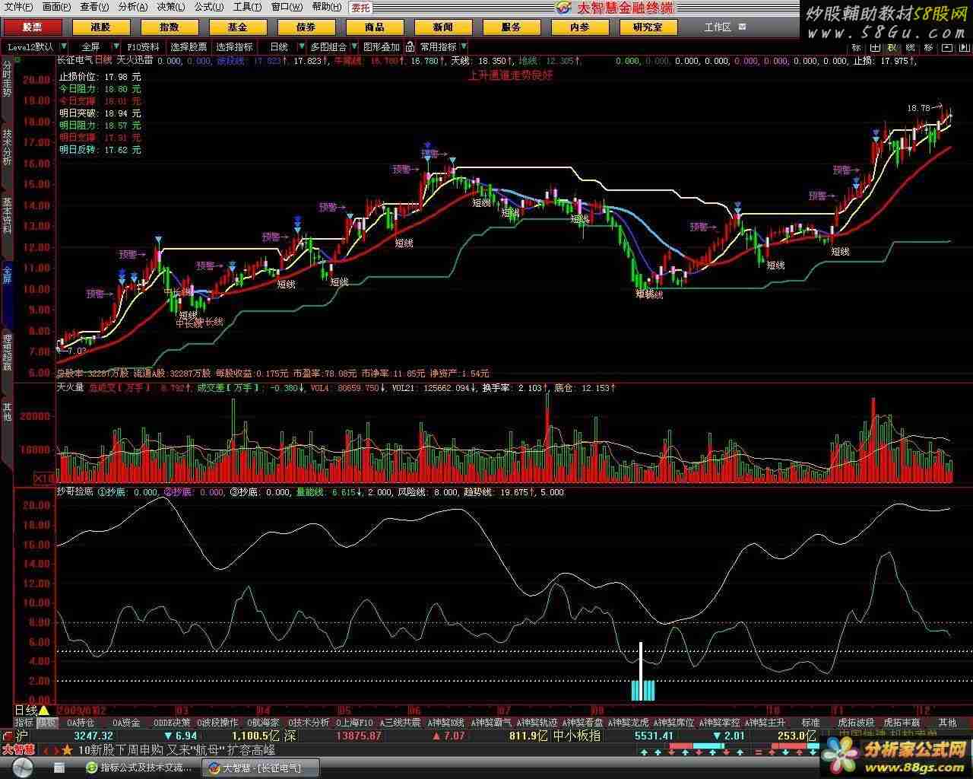Select the 0波段操作 template tab
Screen dimensions: 973x779
point(218,723)
